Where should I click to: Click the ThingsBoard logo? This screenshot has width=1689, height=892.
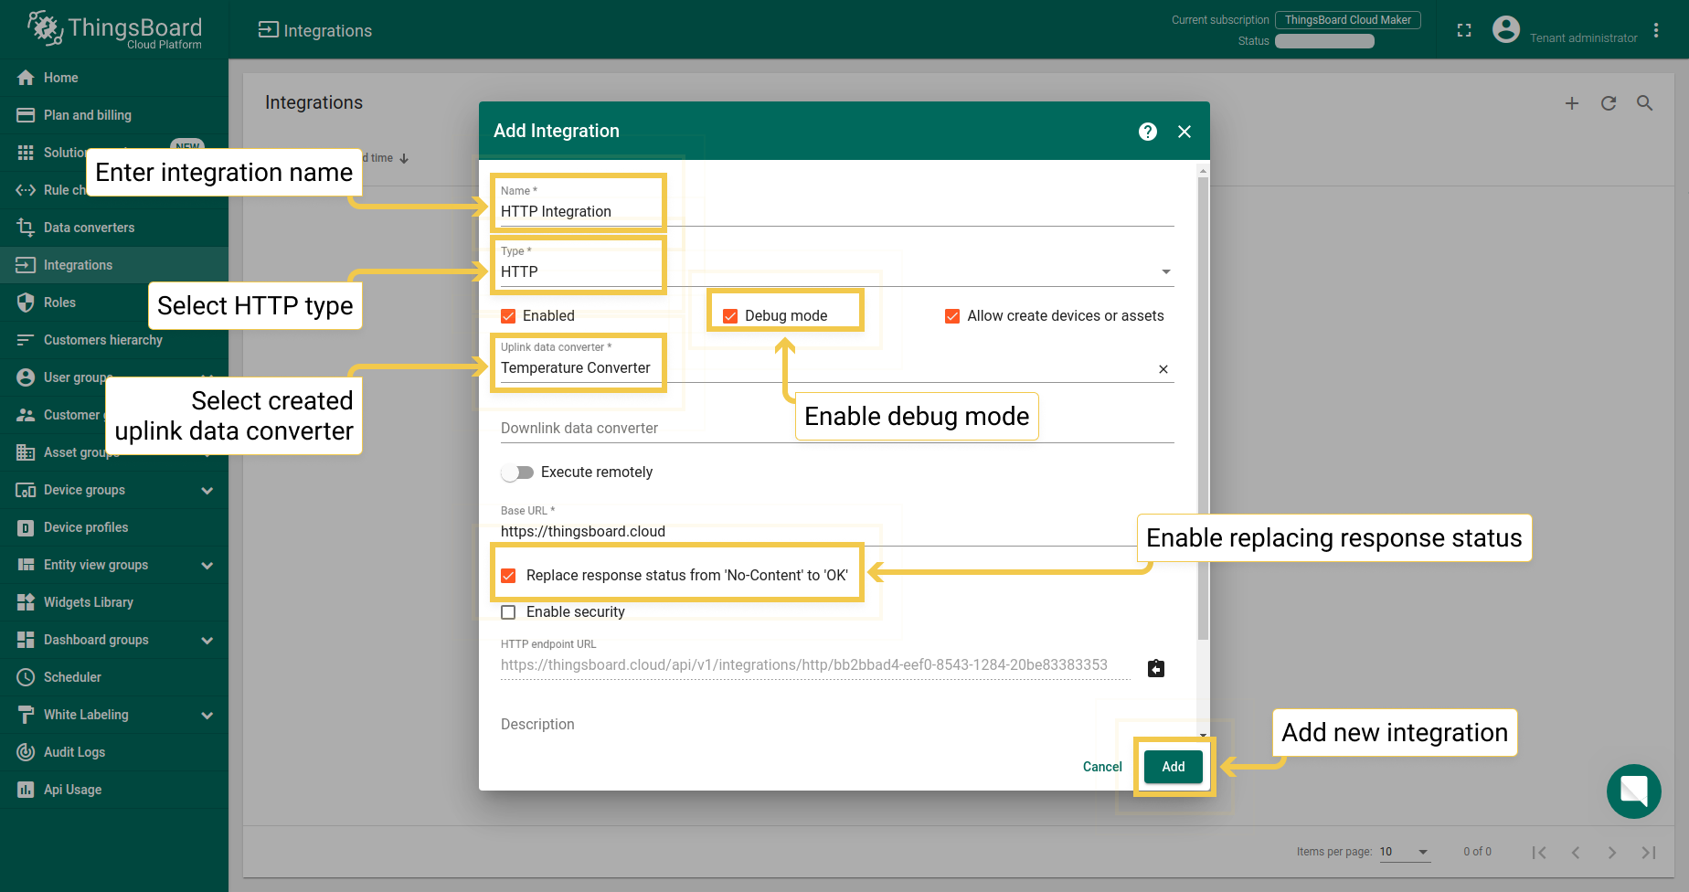(x=115, y=30)
